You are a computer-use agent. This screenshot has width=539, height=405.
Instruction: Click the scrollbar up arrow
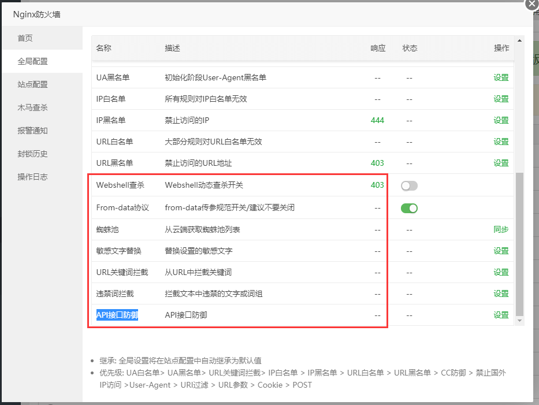(520, 40)
